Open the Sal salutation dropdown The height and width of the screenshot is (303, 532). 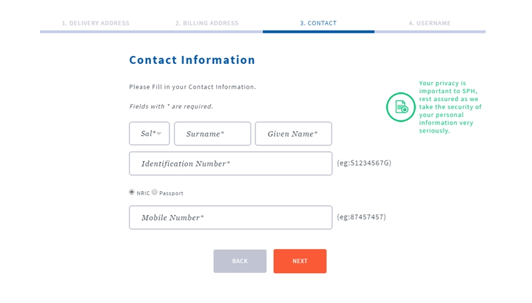click(x=149, y=134)
